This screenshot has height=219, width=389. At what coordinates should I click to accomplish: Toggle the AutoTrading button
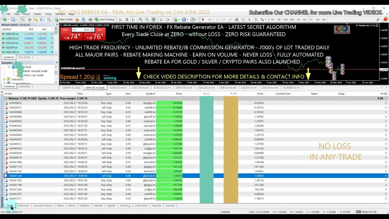coord(104,19)
